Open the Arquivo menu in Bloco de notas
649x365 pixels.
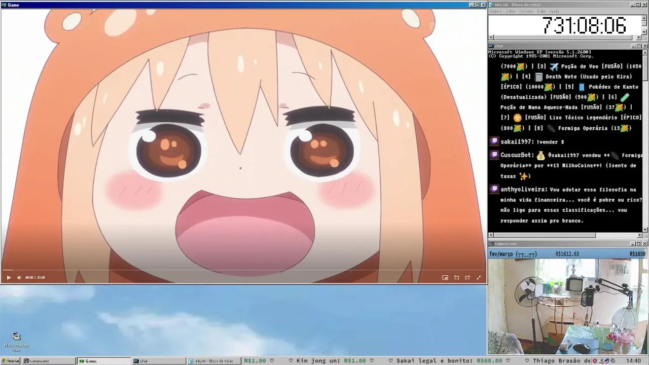point(496,11)
